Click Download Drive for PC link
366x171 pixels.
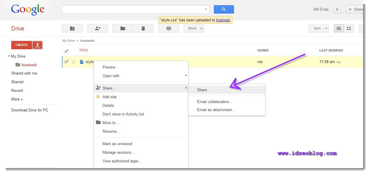[30, 110]
